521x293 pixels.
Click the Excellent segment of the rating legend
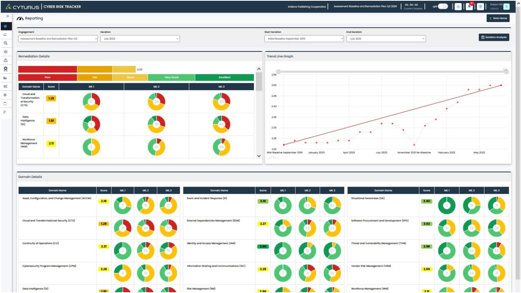224,77
